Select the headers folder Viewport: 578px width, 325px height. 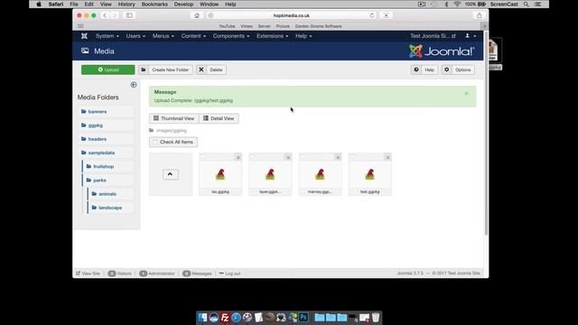point(98,139)
